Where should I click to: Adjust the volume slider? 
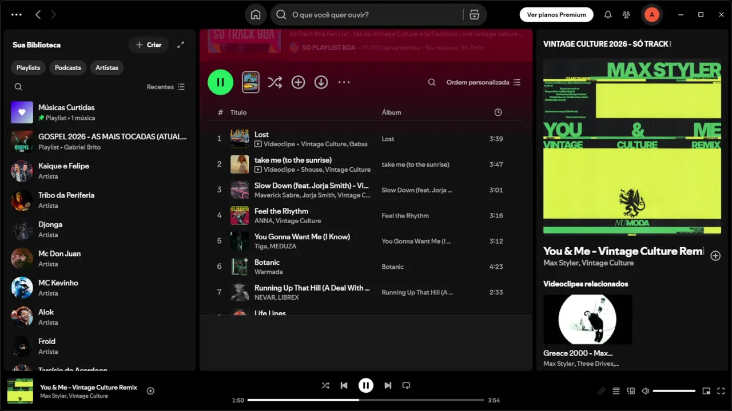point(674,391)
